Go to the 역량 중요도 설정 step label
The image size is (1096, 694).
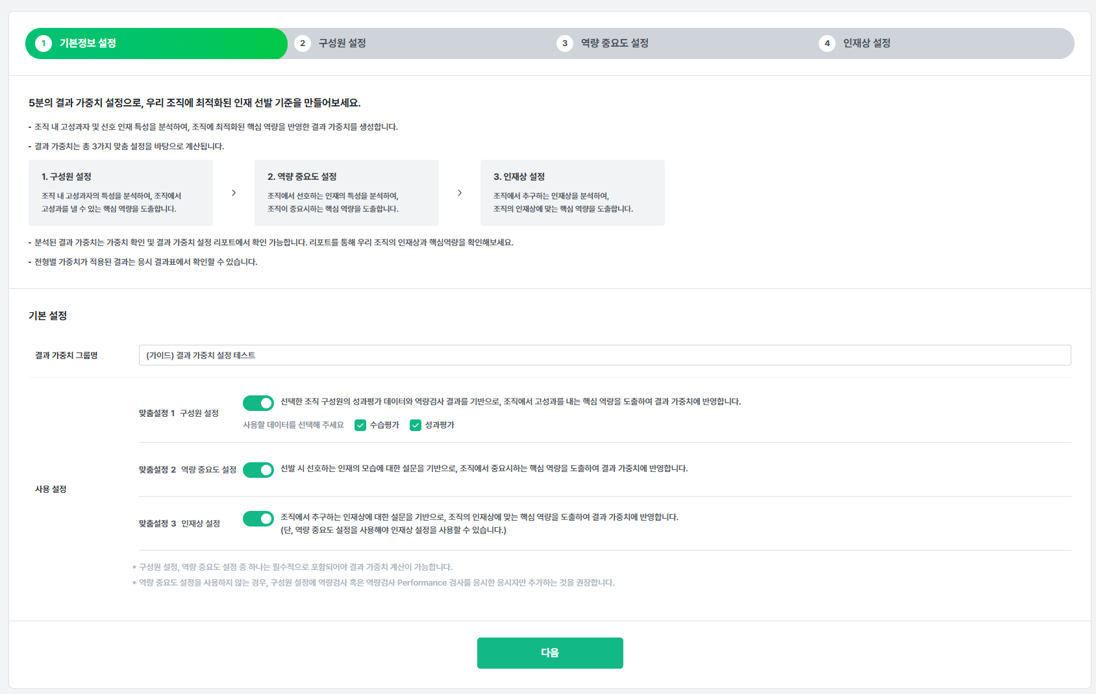(614, 43)
